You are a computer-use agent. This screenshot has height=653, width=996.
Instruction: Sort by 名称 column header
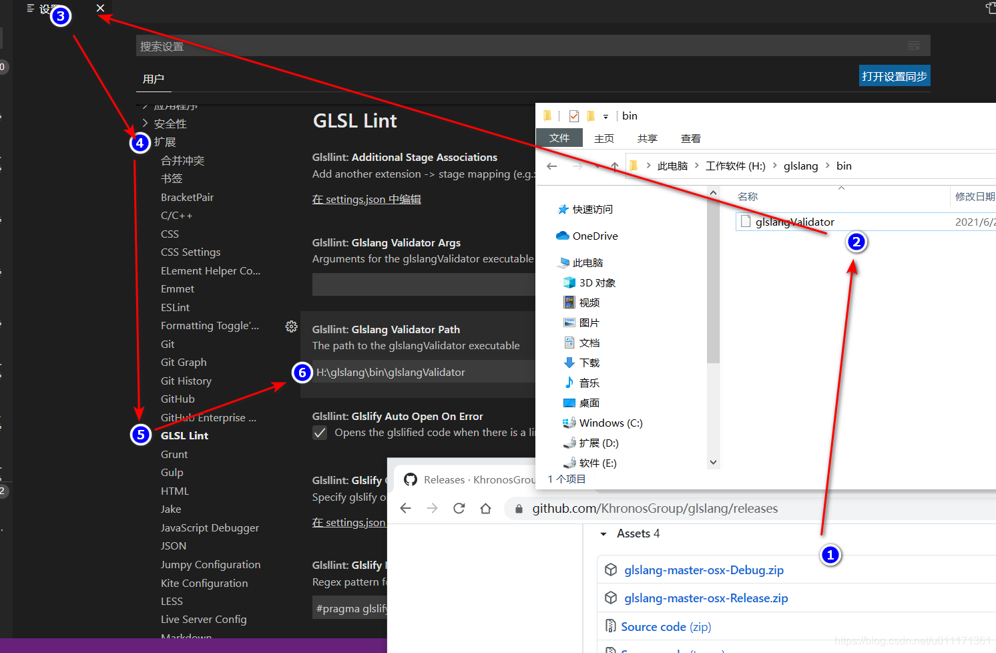[x=748, y=196]
